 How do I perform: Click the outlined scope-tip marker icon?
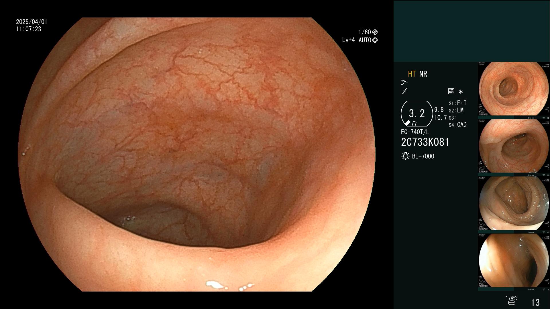(x=414, y=124)
